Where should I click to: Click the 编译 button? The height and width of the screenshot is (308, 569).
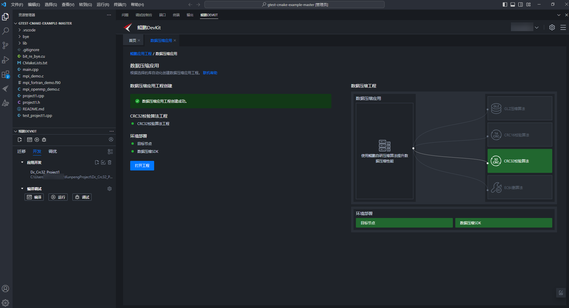click(x=34, y=197)
